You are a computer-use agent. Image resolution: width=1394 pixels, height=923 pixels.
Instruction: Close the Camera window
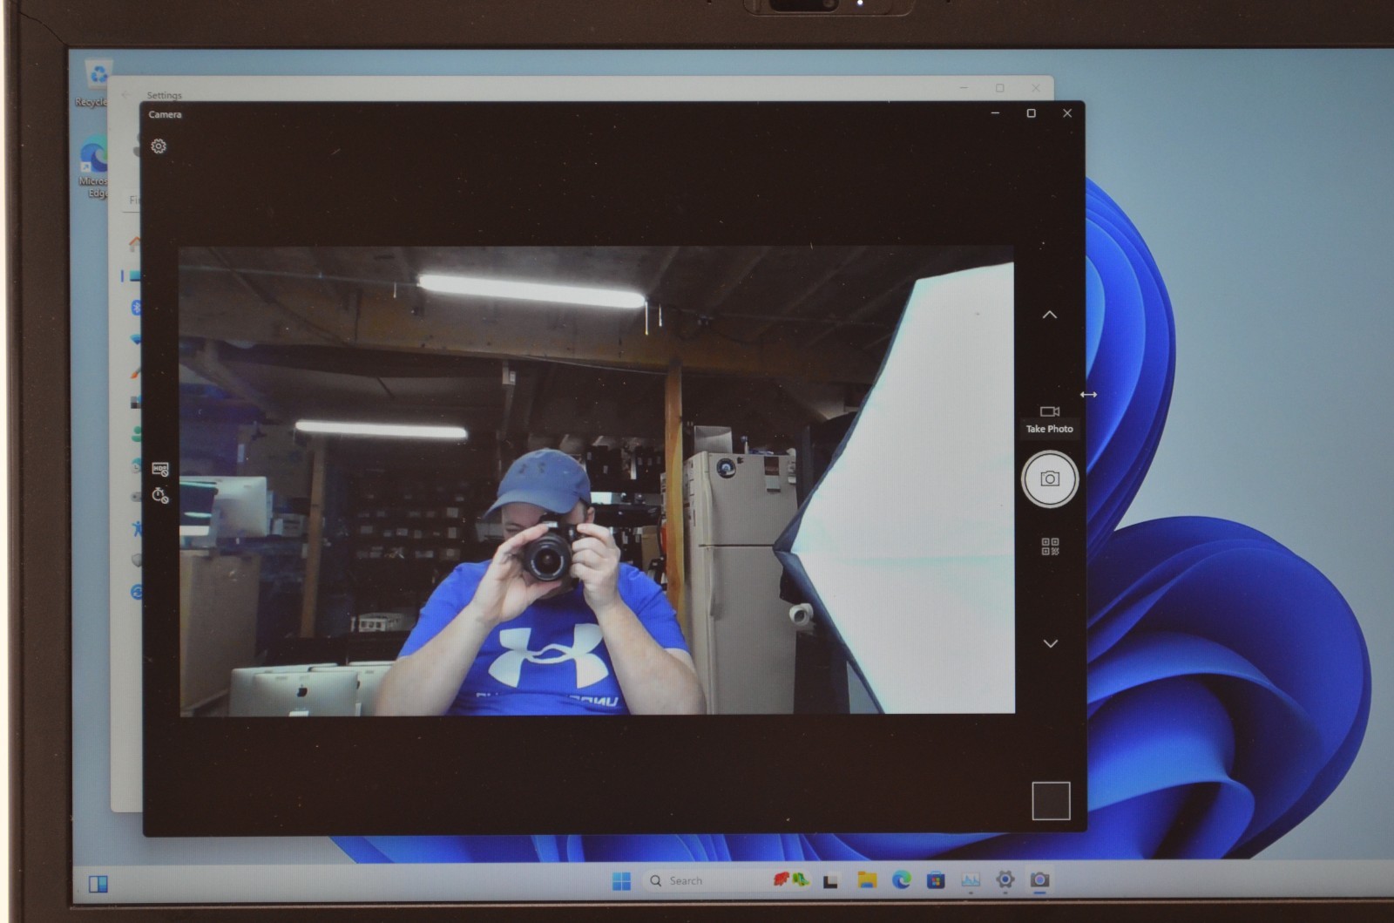[1067, 113]
